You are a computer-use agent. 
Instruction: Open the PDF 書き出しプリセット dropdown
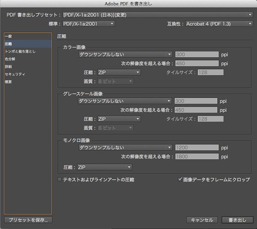[x=158, y=15]
